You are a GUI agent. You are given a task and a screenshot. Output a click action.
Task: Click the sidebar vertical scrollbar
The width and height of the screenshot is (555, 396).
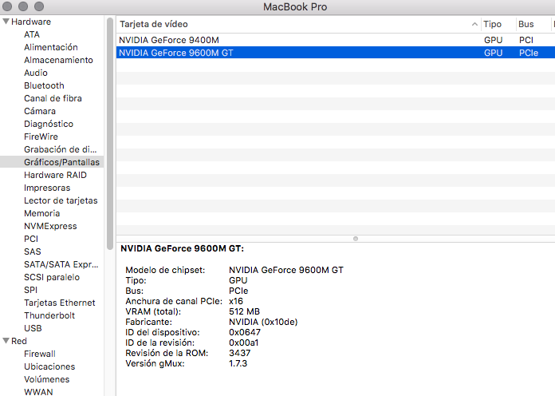110,133
